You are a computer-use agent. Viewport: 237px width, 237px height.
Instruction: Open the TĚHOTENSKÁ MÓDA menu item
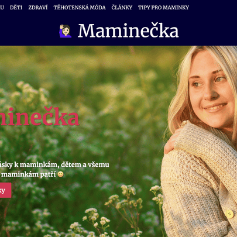(80, 8)
